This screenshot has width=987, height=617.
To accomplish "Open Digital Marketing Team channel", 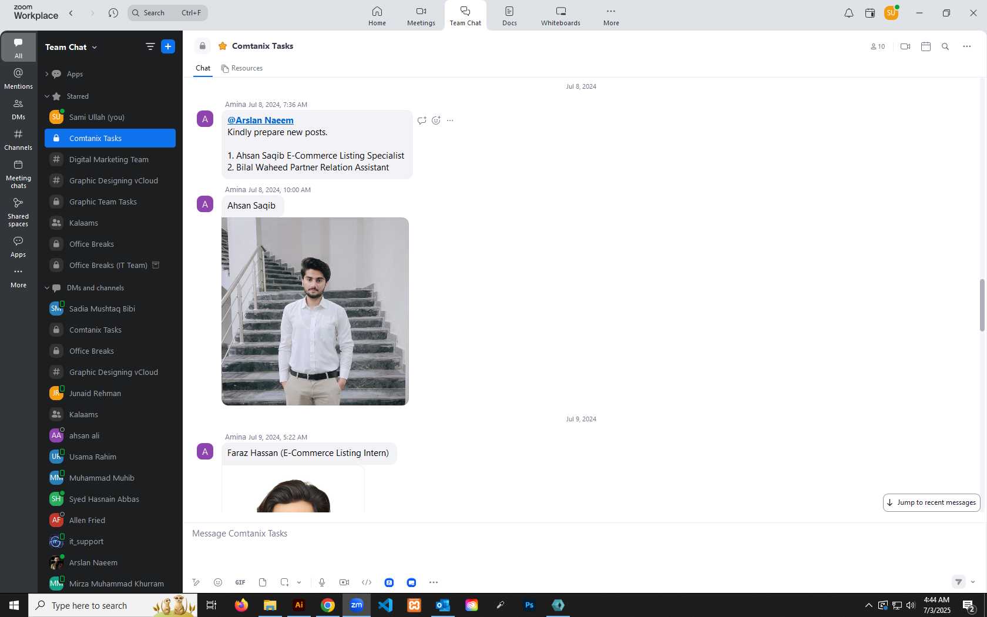I will [110, 159].
